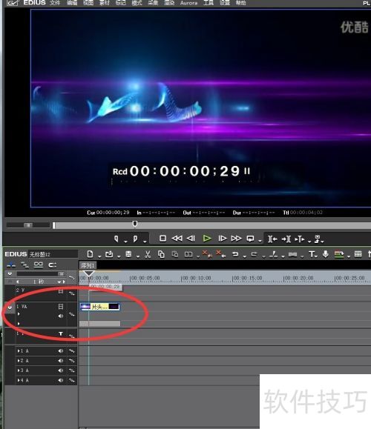Open the 文件 (File) menu

tap(55, 3)
